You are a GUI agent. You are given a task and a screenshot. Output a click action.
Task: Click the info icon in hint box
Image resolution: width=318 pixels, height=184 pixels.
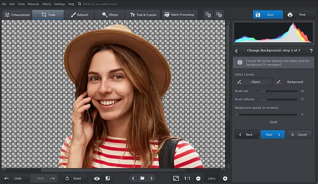(x=240, y=63)
